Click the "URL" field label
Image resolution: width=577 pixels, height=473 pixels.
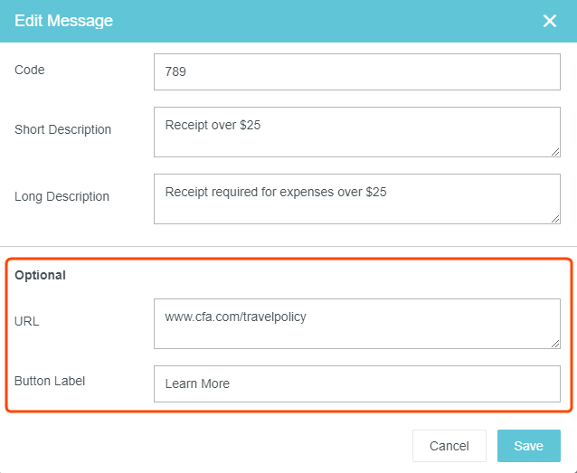click(x=27, y=321)
